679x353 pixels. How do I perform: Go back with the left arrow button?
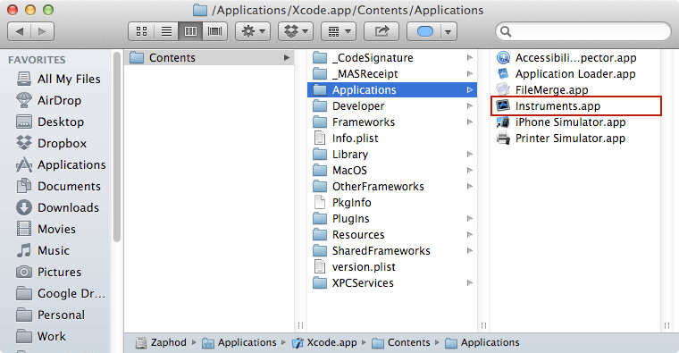click(20, 31)
